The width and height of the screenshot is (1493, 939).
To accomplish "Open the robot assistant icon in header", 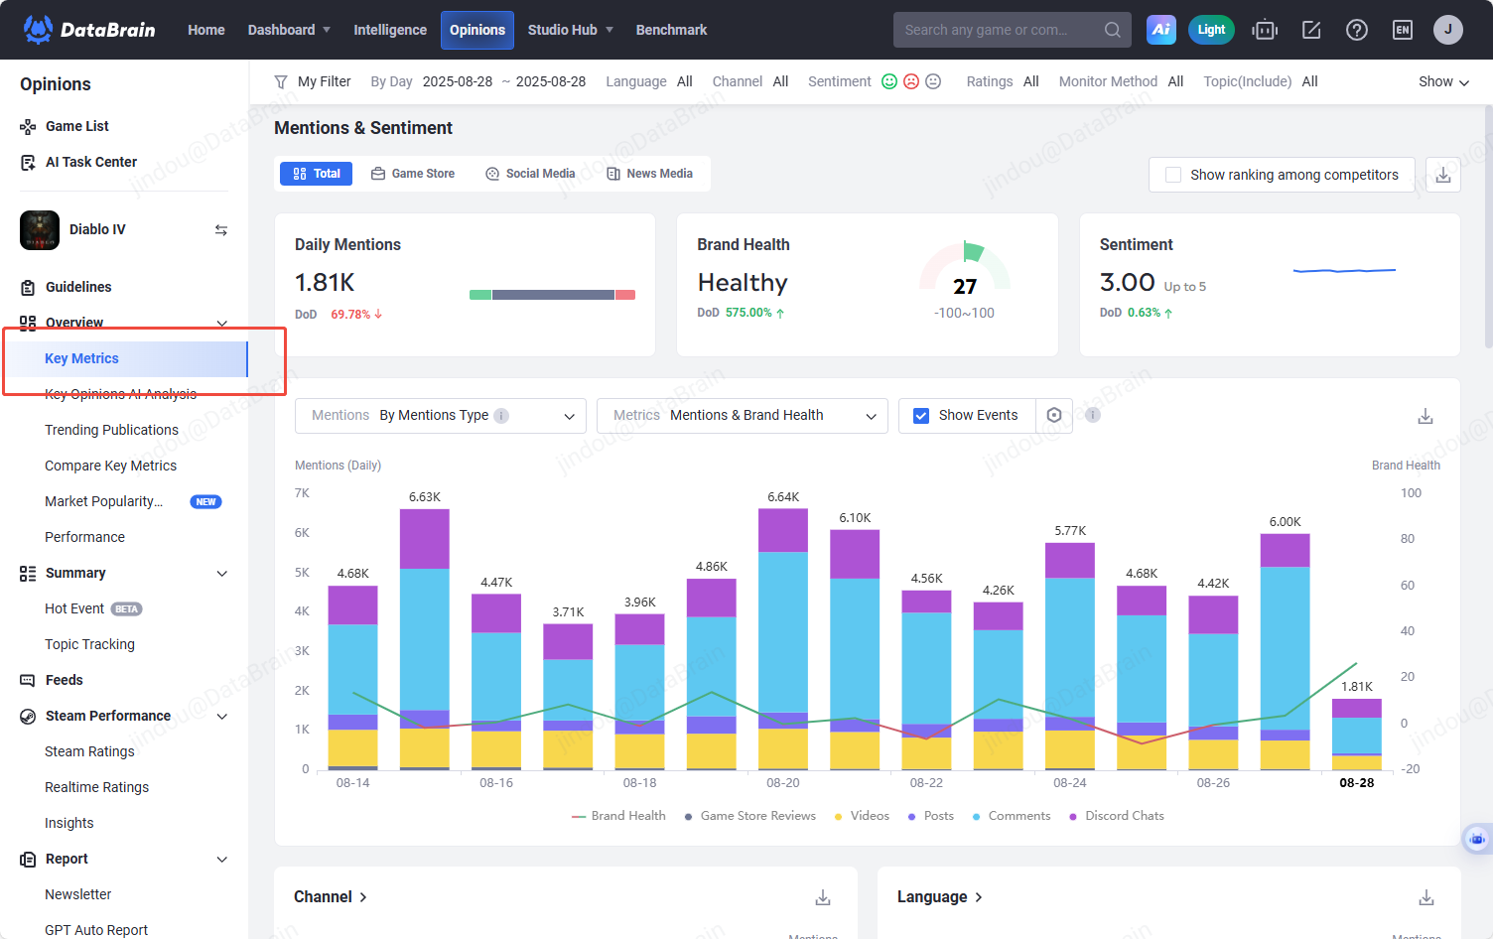I will (1265, 30).
